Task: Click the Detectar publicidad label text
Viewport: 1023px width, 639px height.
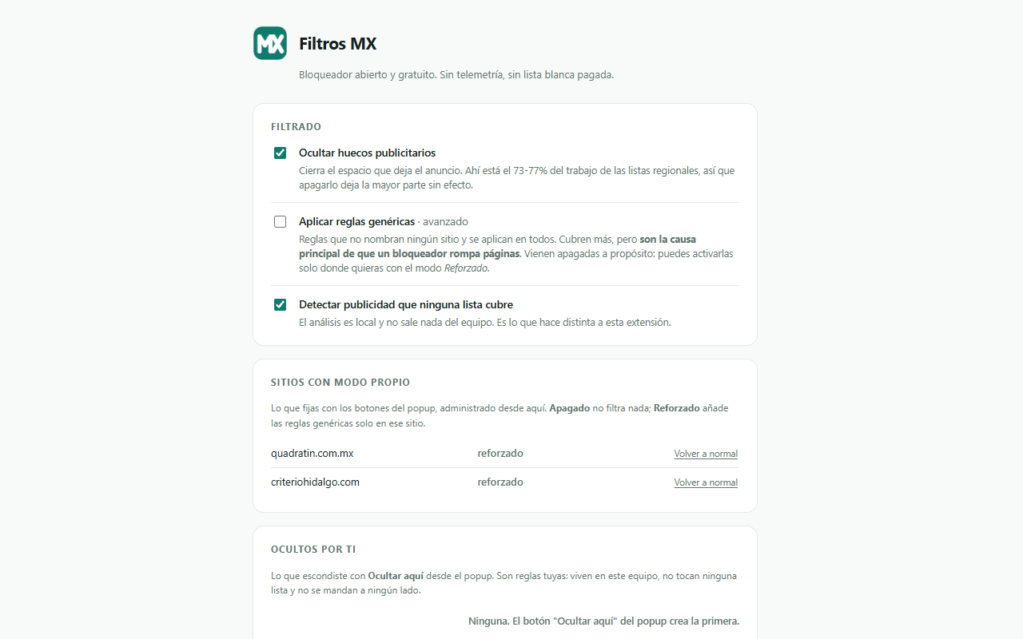Action: [406, 304]
